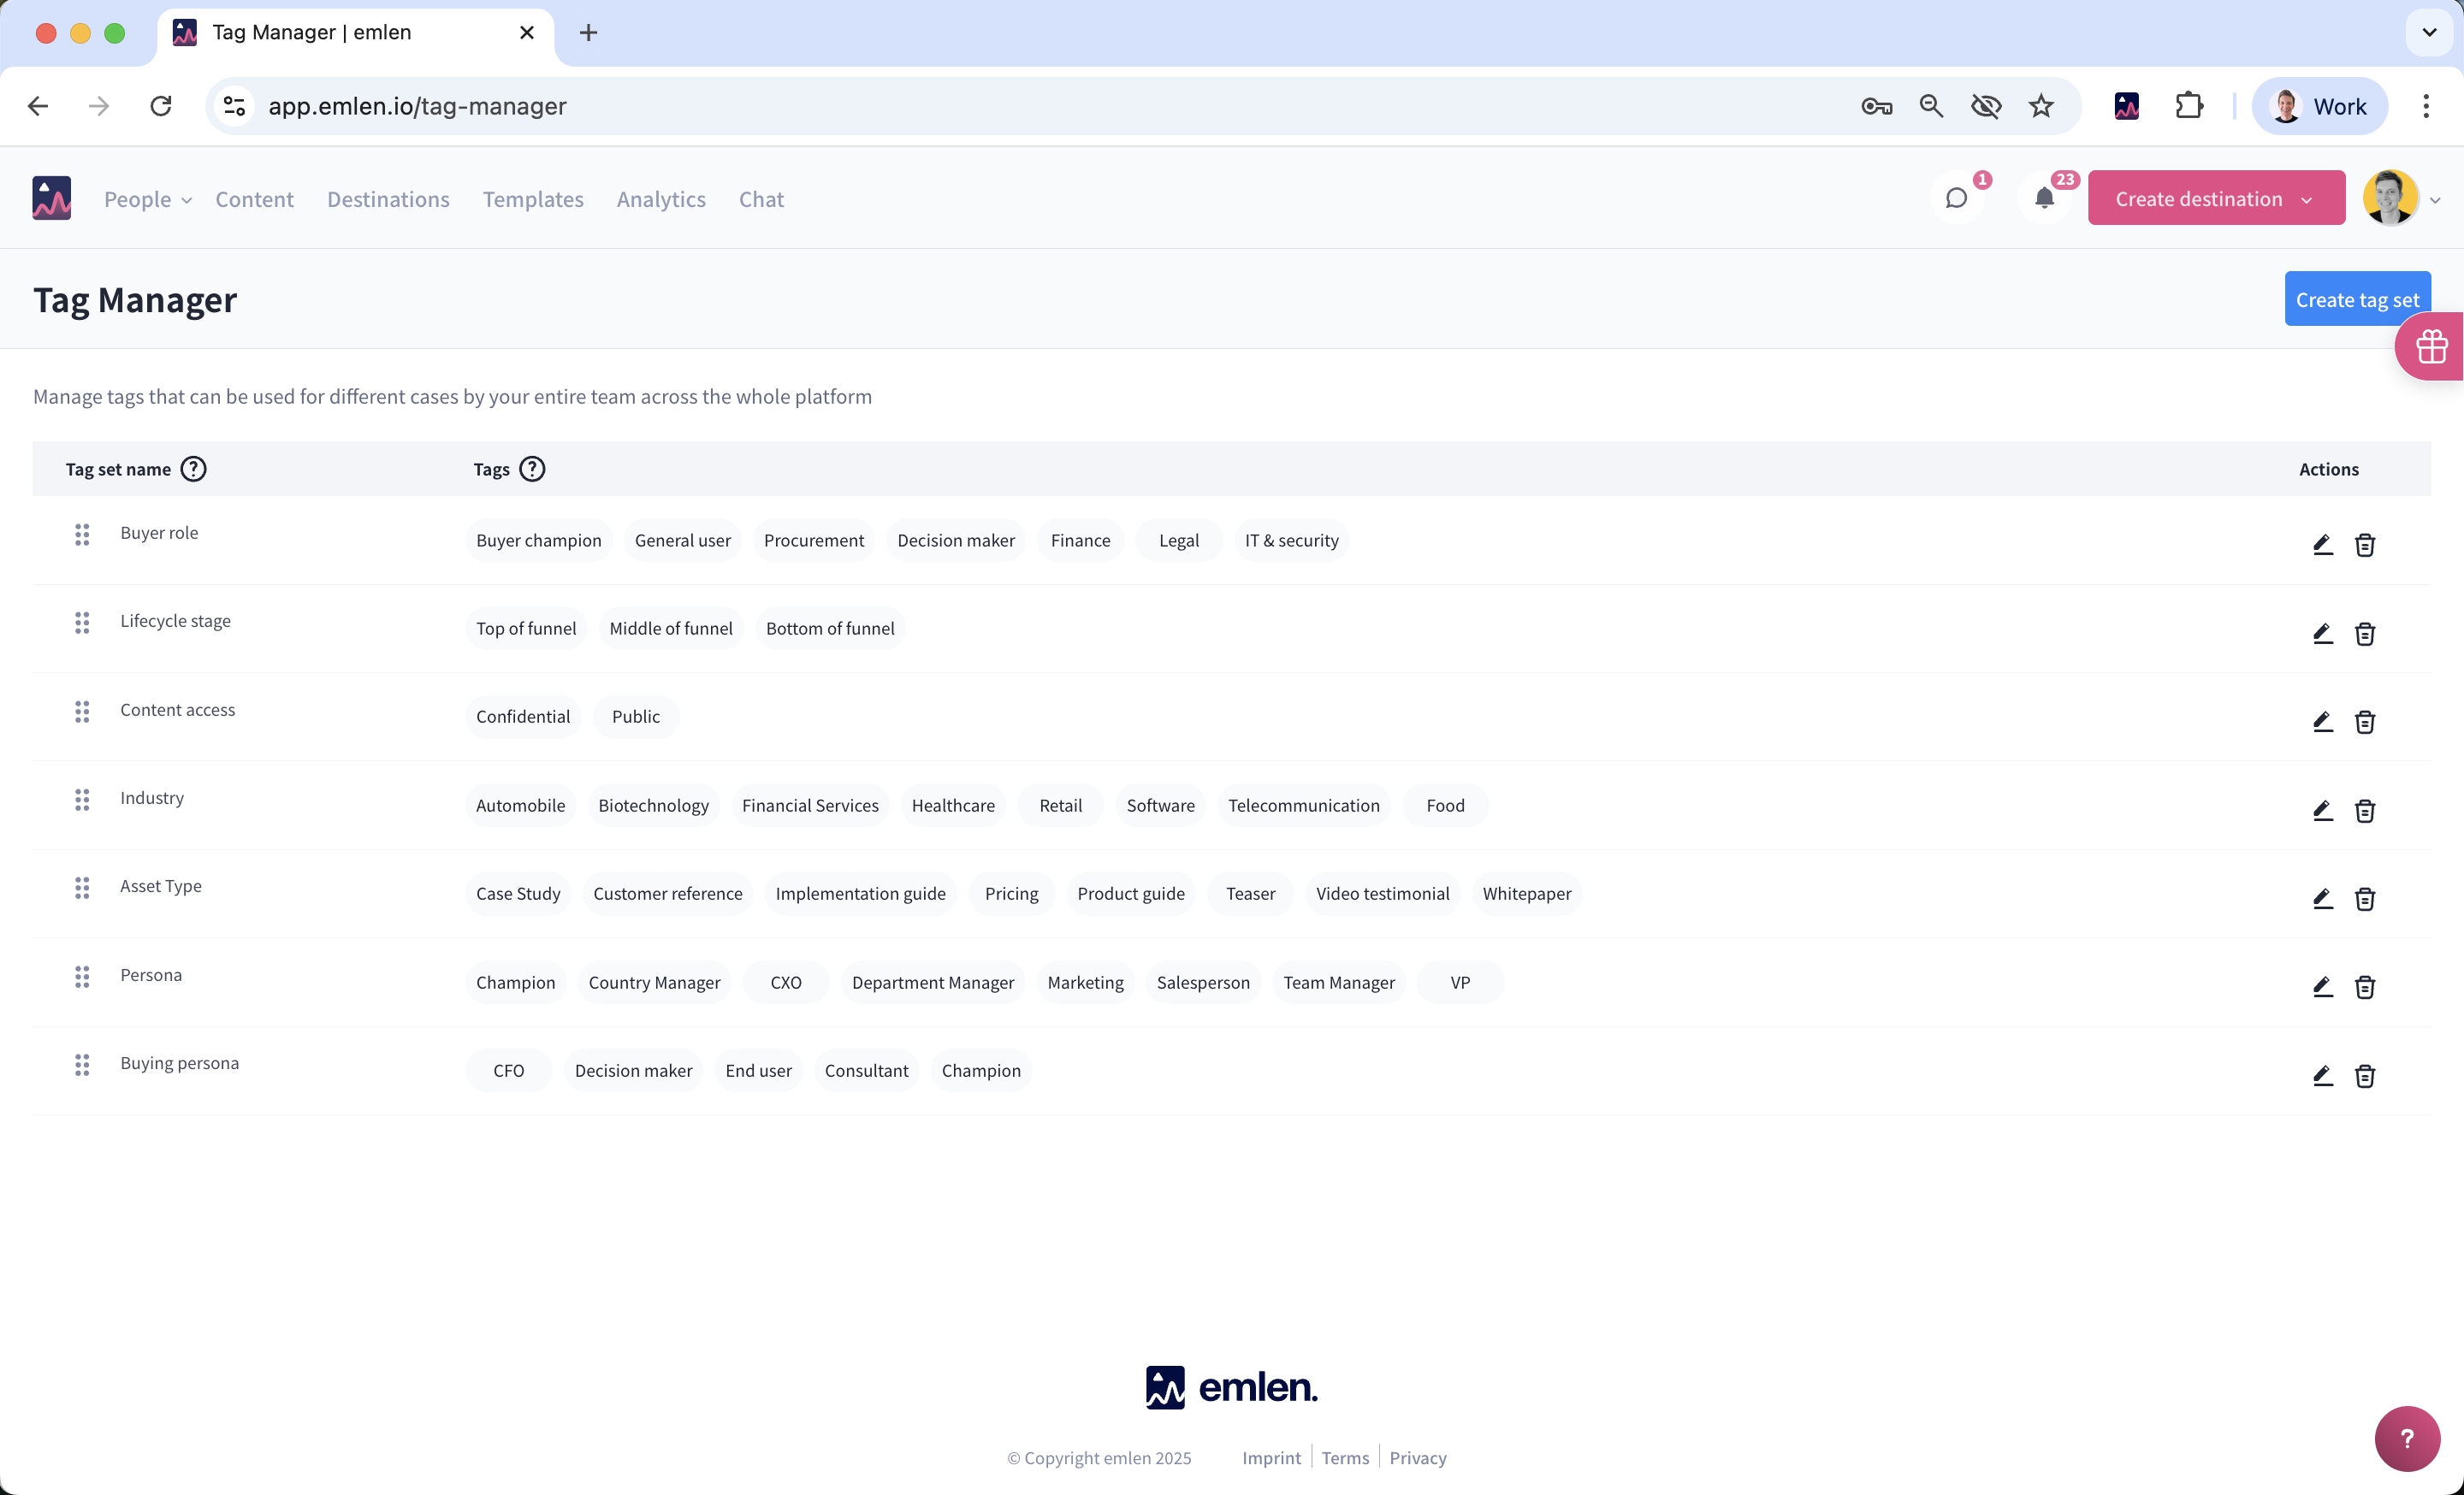Screen dimensions: 2464x1495
Task: Click the Tags column help icon
Action: [x=532, y=469]
